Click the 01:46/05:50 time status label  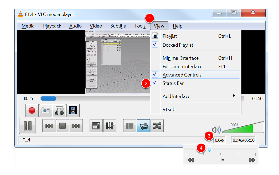[244, 140]
